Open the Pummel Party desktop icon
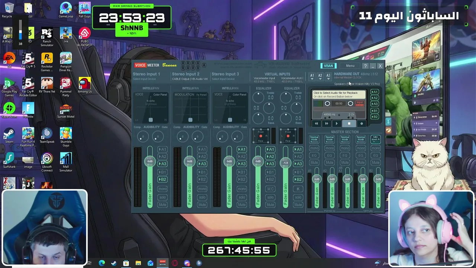Image resolution: width=476 pixels, height=268 pixels. point(66,87)
